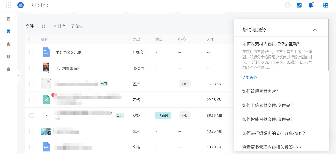Tick the select-all checkbox in table header
Viewport: 336px width, 154px height.
31,39
